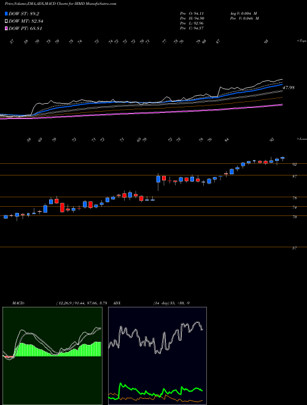
Task: Click the tall gap-up blue candle near 87
Action: pyautogui.click(x=158, y=179)
